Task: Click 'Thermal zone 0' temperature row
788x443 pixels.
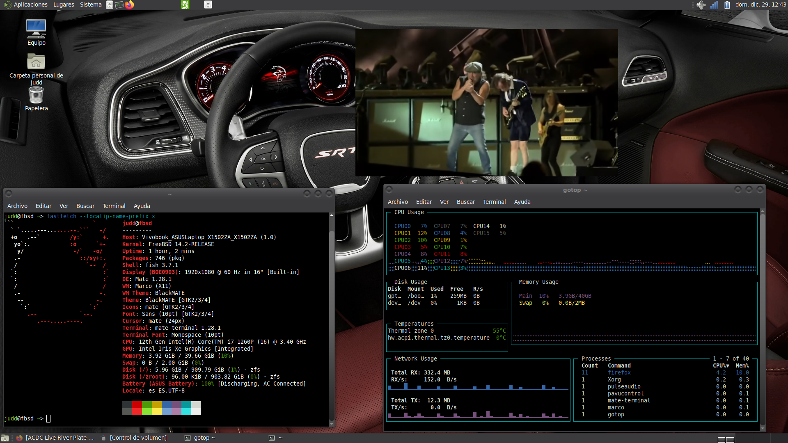Action: 447,331
